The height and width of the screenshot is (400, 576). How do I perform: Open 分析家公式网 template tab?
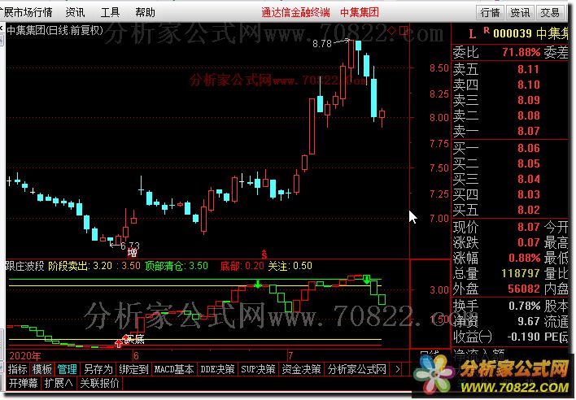point(357,369)
